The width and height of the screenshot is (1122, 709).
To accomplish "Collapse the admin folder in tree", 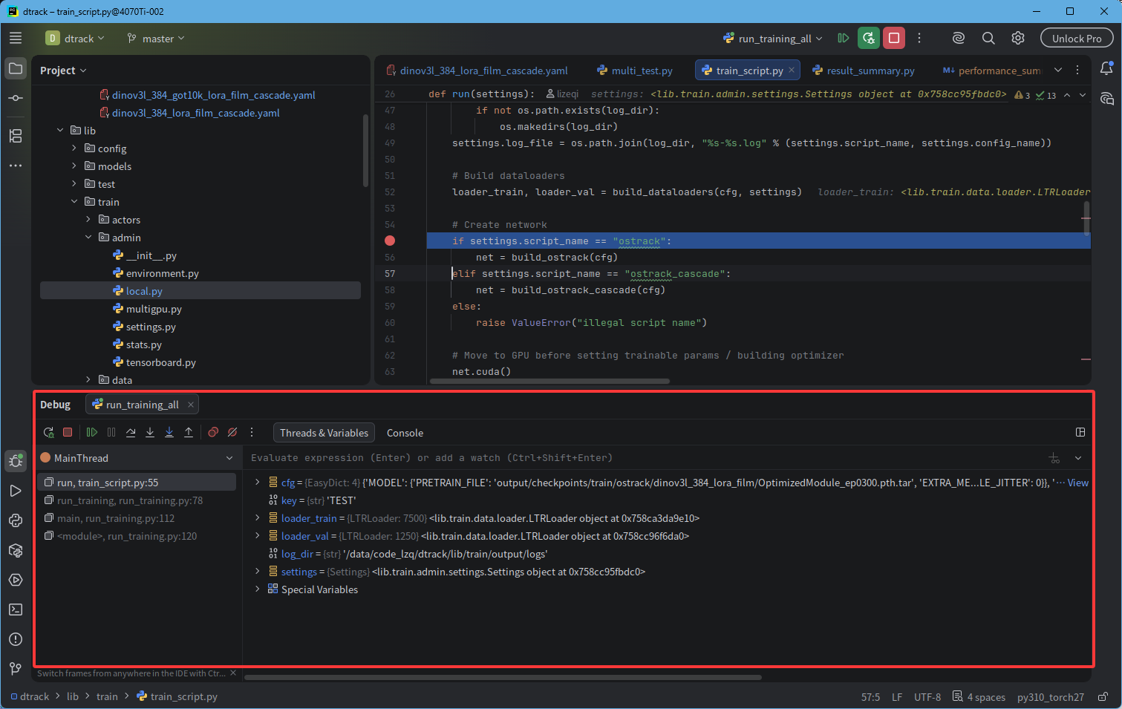I will tap(88, 238).
